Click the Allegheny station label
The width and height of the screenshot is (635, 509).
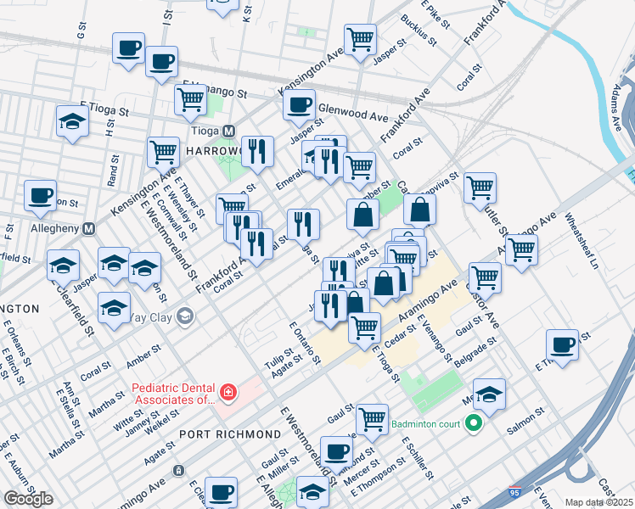[55, 228]
